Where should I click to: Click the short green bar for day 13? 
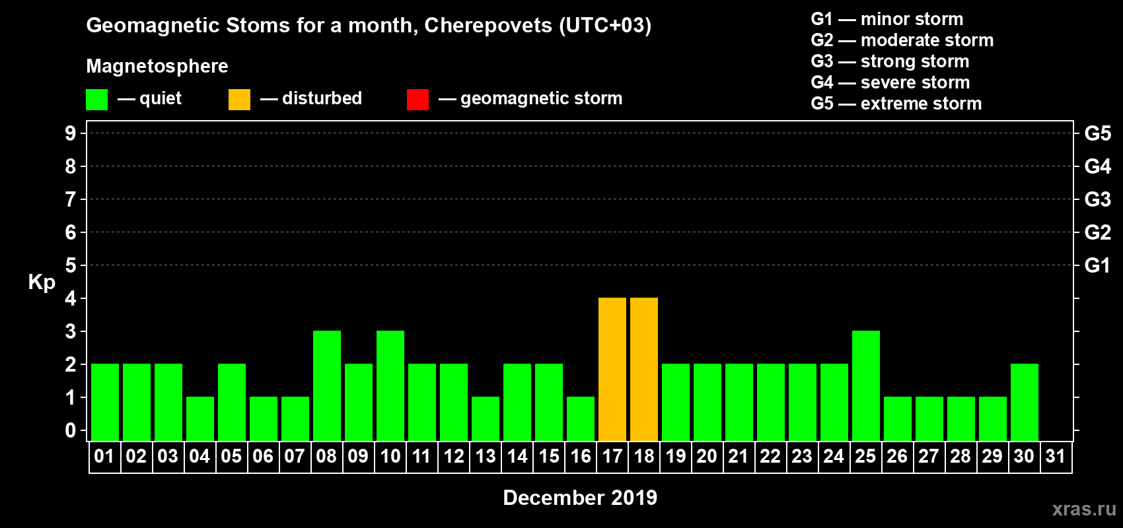coord(486,418)
